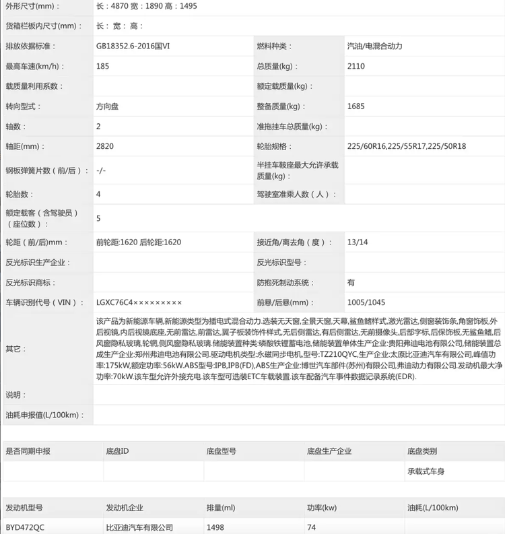The height and width of the screenshot is (534, 505).
Task: Select the tire specification 225/60R16 text
Action: [369, 147]
